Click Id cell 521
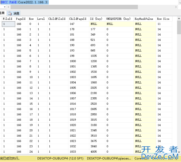The width and height of the screenshot is (181, 162). click(97, 40)
